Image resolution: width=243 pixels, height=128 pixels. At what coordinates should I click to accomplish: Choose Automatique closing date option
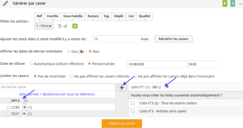click(x=31, y=64)
